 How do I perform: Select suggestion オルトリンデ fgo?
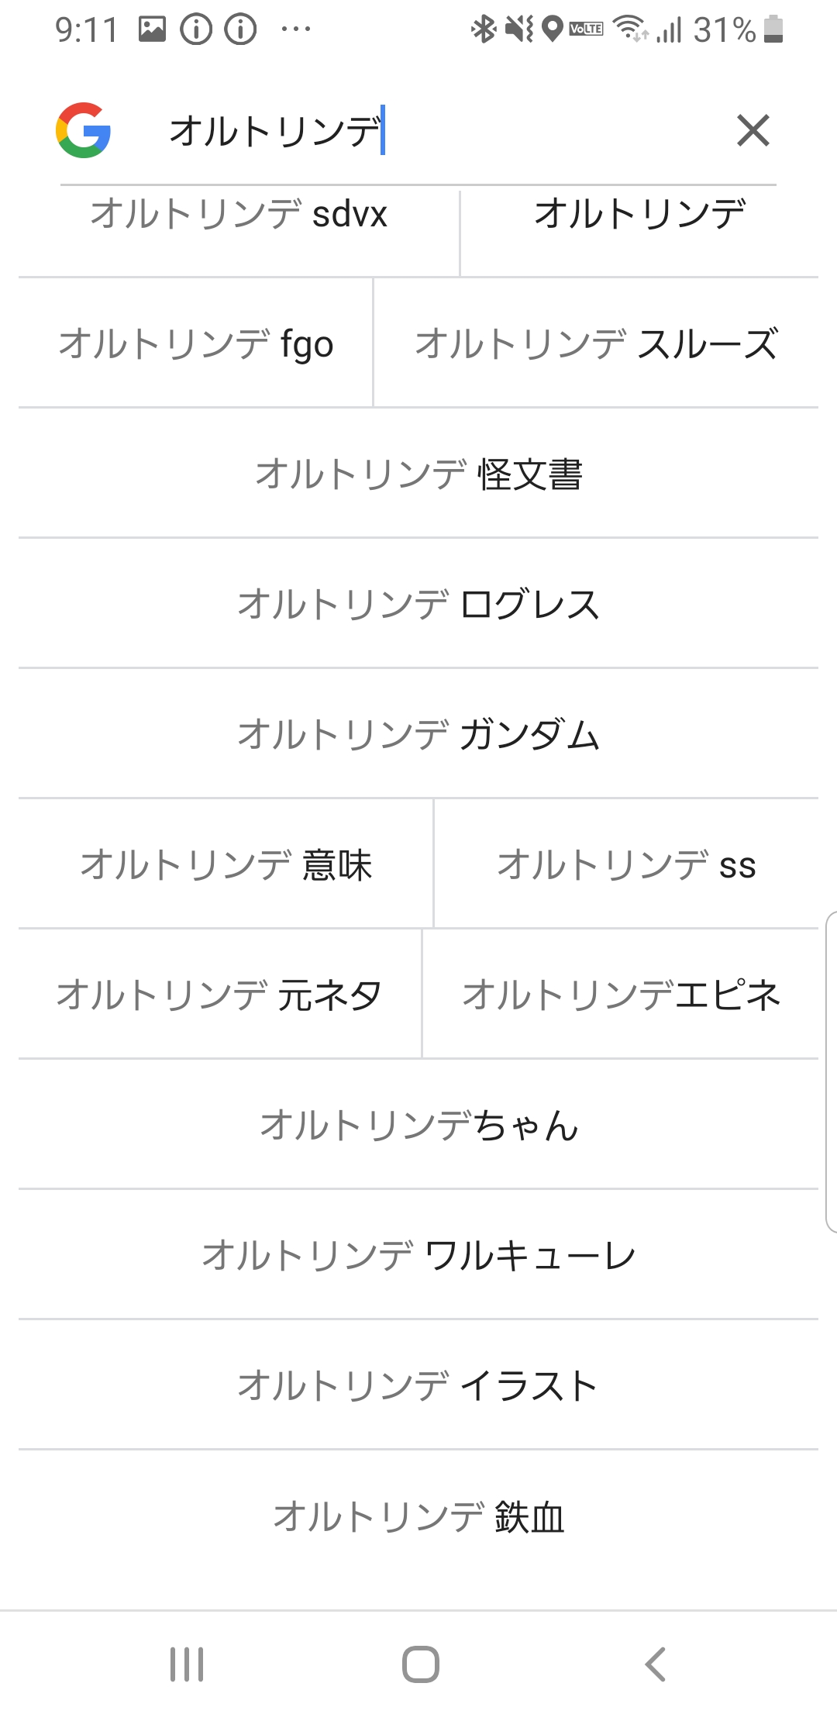(x=196, y=344)
